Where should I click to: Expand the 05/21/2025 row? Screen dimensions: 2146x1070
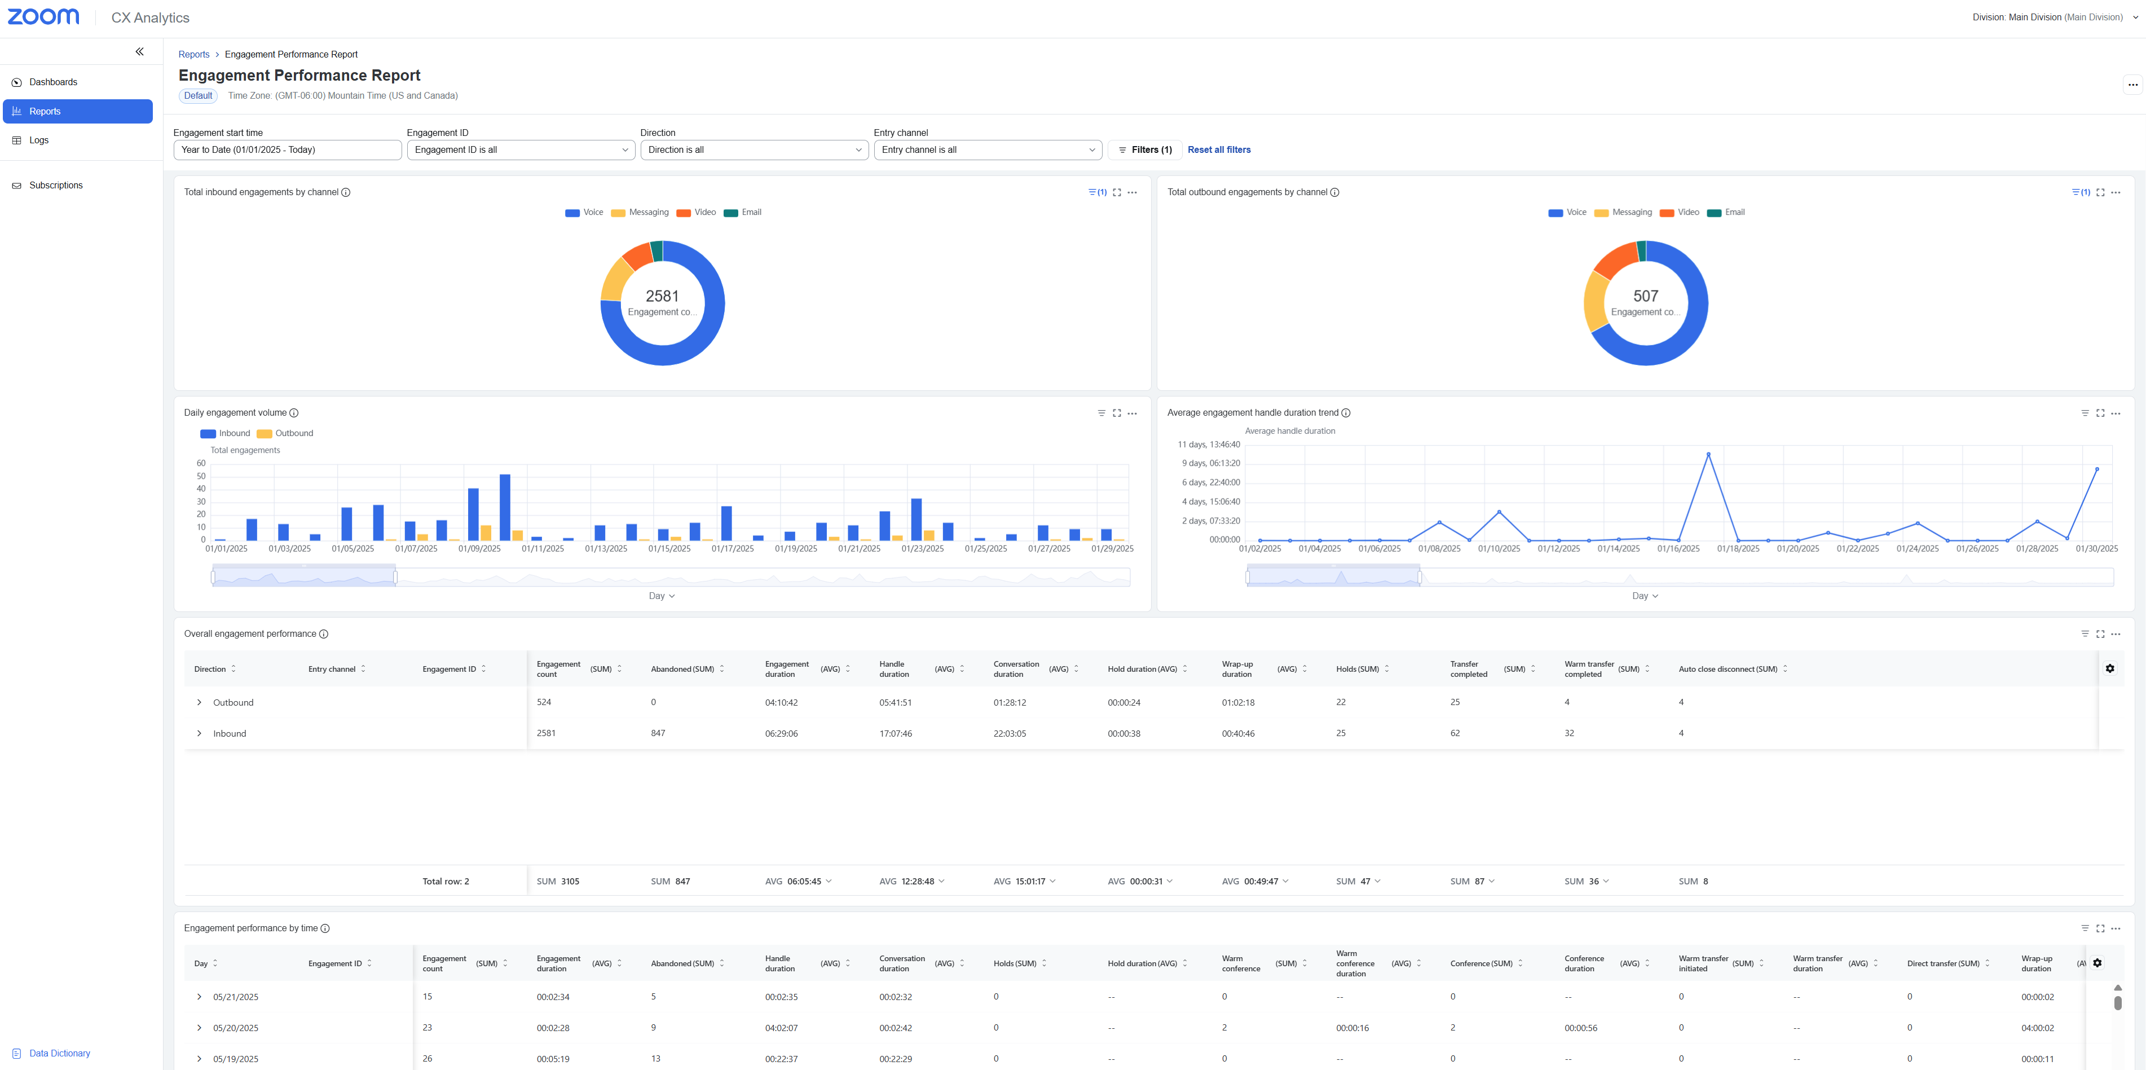click(x=199, y=997)
